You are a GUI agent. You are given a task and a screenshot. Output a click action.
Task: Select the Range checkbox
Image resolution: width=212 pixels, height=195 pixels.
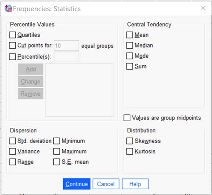point(13,162)
